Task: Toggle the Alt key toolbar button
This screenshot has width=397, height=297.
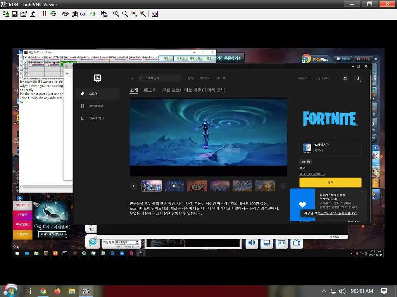Action: (x=92, y=14)
